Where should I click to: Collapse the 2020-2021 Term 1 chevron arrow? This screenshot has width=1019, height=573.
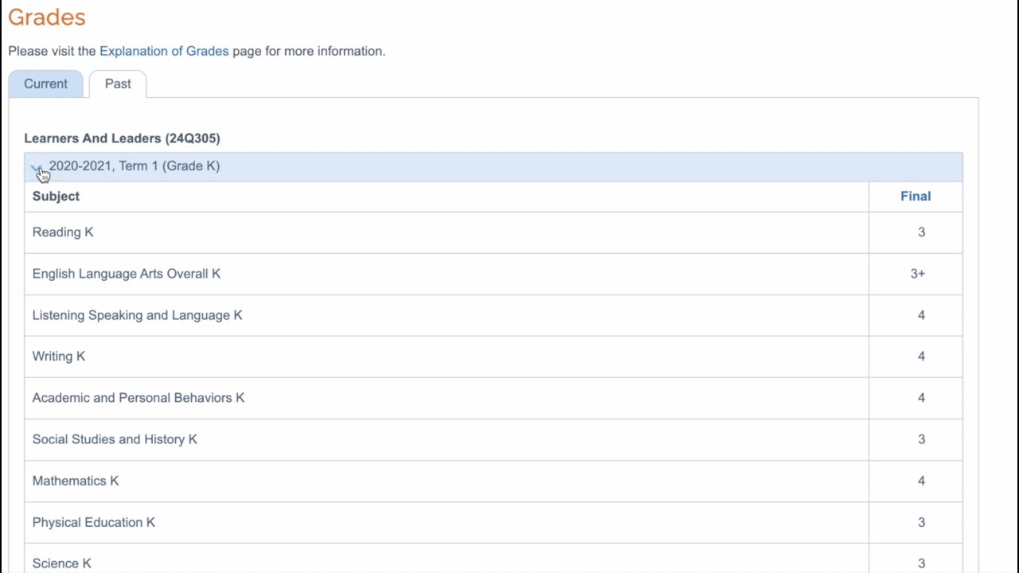37,167
